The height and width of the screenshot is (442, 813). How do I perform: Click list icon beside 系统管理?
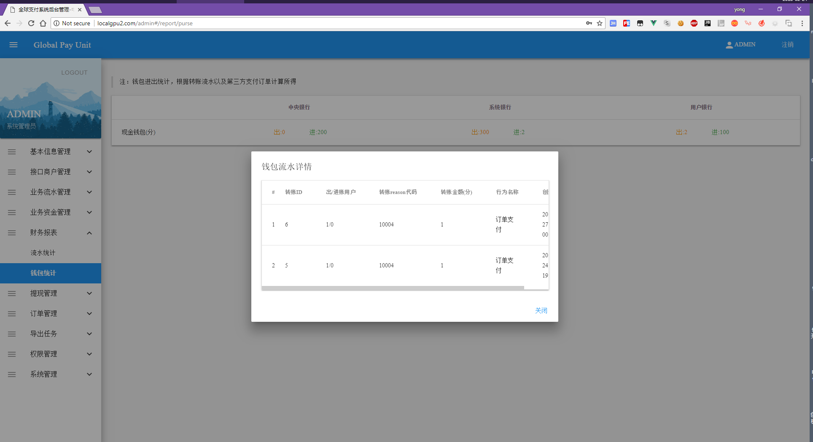(12, 375)
